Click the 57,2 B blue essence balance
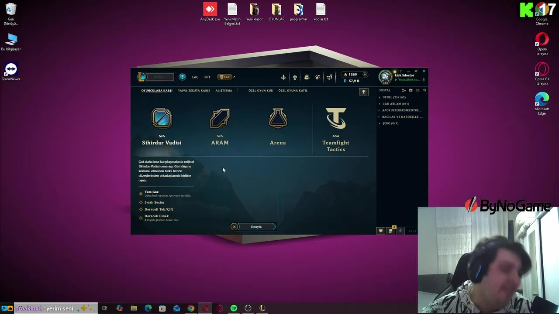 coord(352,81)
